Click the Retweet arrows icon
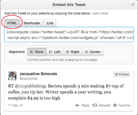138x115 pixels. pyautogui.click(x=95, y=105)
